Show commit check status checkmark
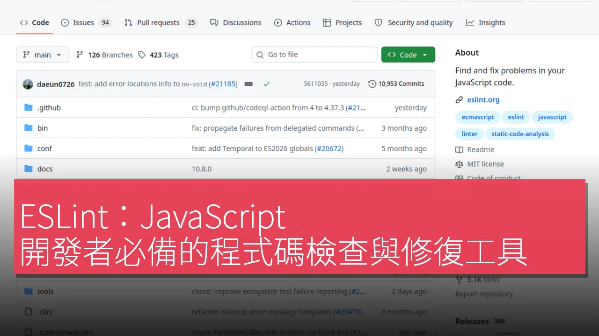Screen dimensions: 599x336 click(266, 84)
